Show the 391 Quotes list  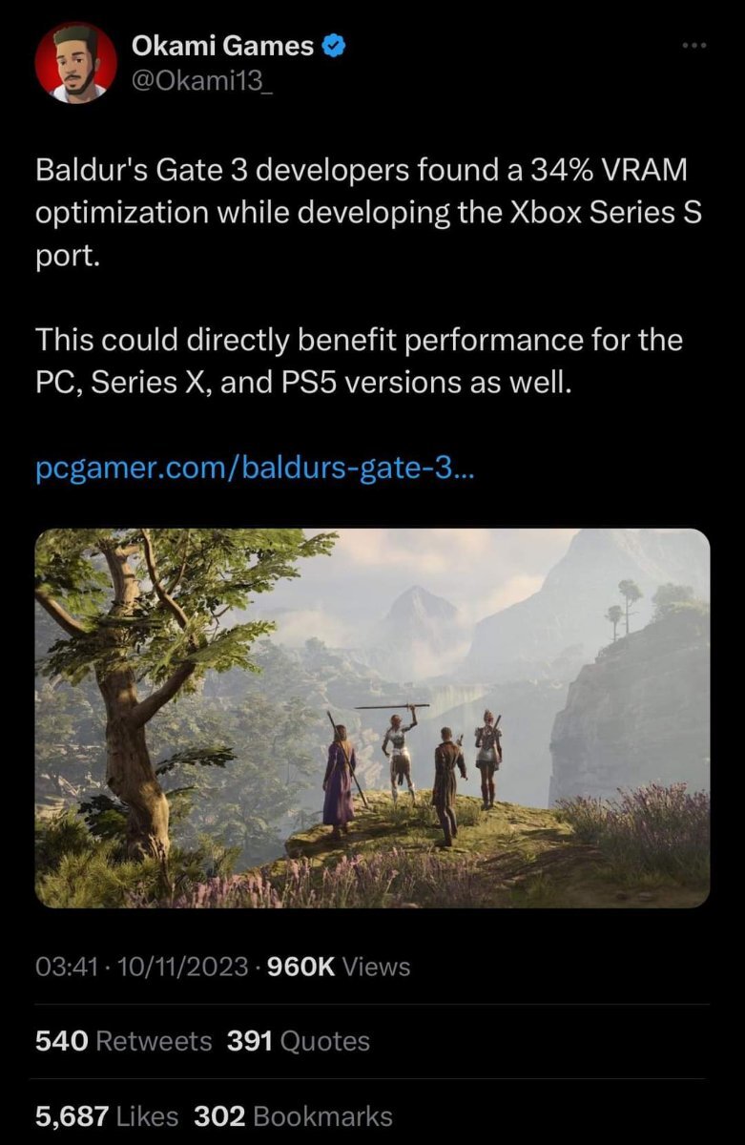pos(299,1041)
